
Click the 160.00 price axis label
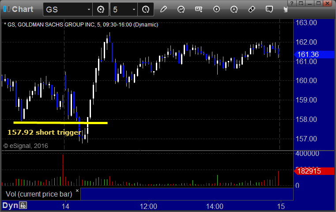tap(306, 80)
